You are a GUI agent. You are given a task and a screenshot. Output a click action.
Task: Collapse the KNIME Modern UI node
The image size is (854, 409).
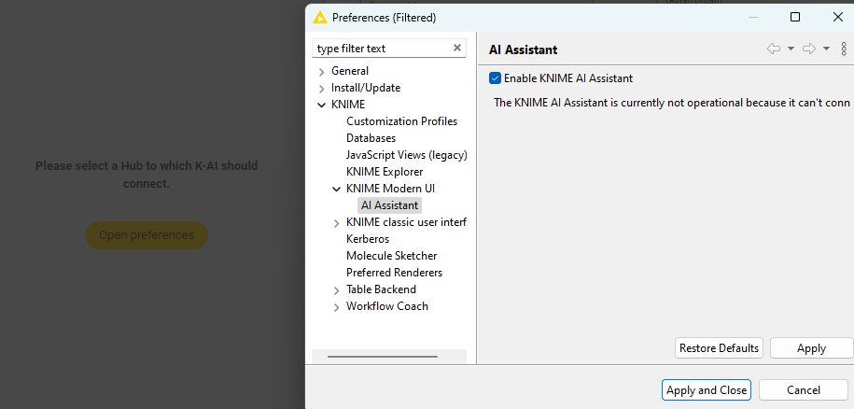pyautogui.click(x=337, y=189)
